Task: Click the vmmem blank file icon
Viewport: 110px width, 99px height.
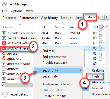Action: point(4,69)
